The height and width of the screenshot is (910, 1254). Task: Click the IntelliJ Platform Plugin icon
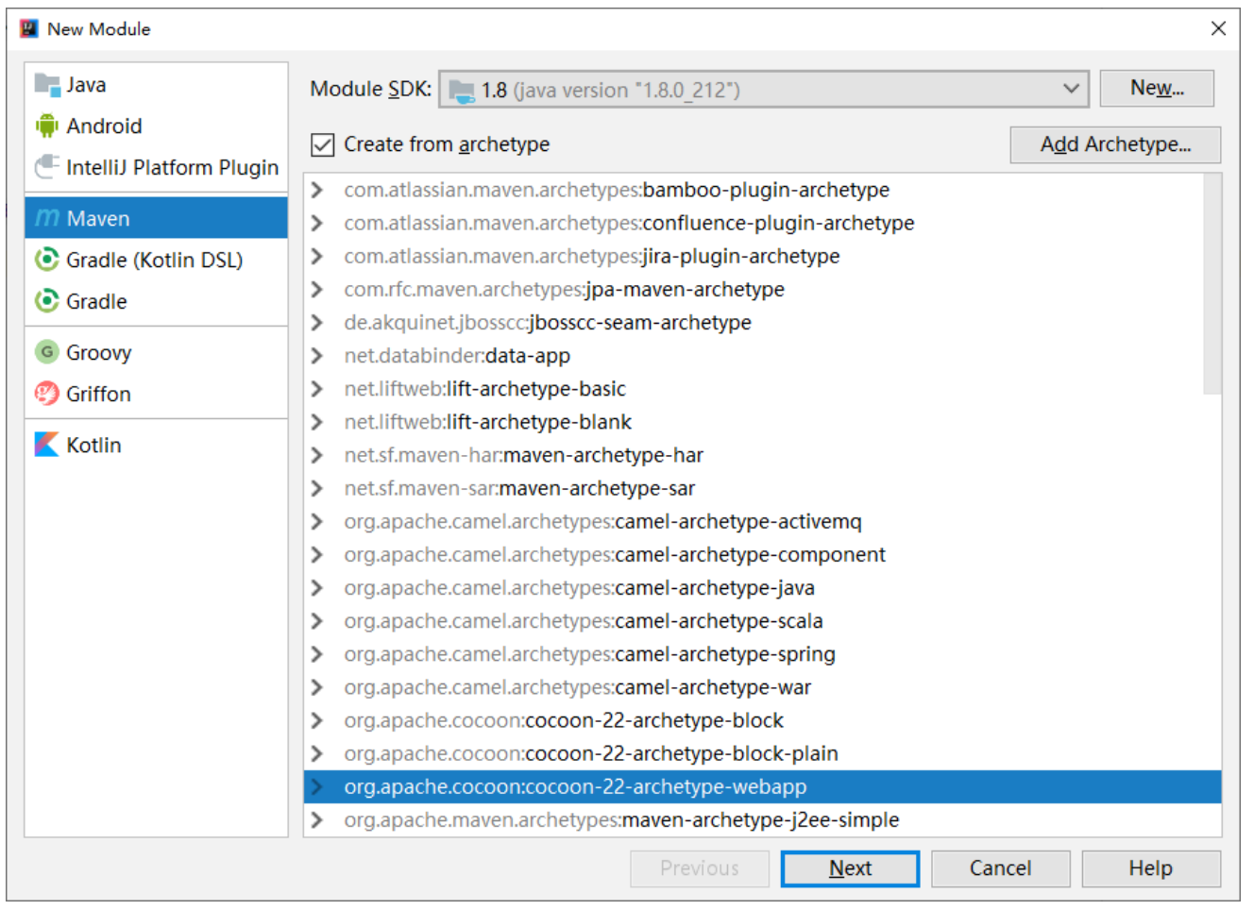(x=46, y=167)
